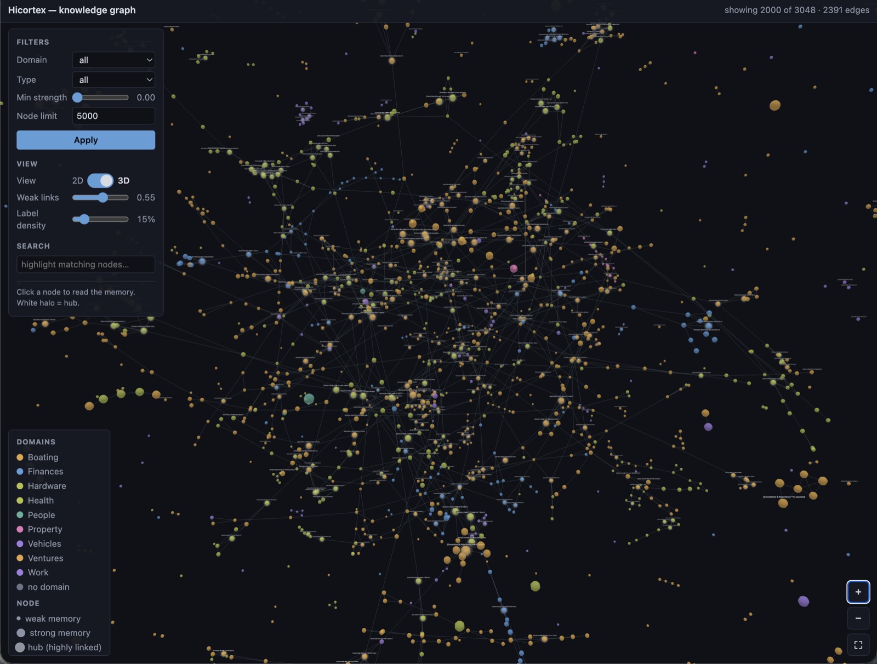Select the no domain legend entry
This screenshot has height=664, width=877.
(43, 587)
